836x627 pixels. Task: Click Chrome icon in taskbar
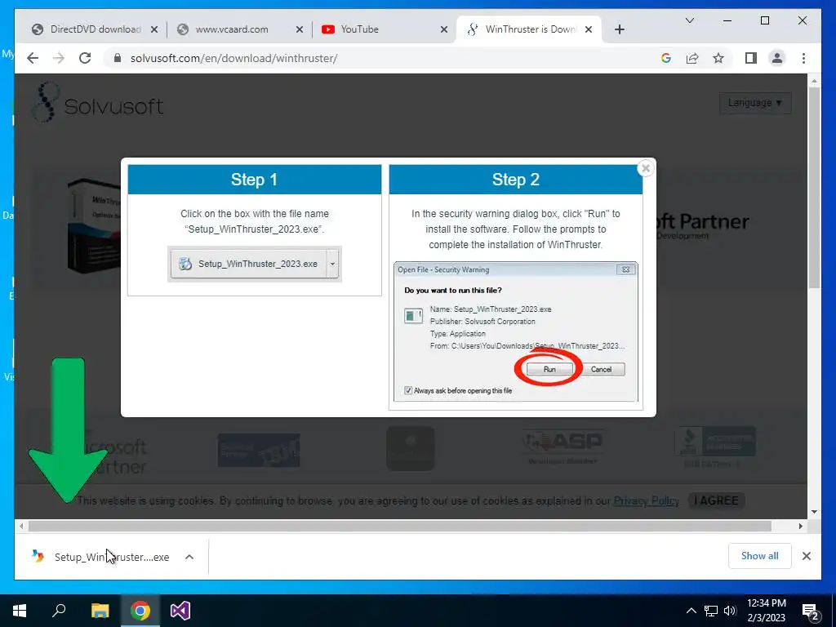click(140, 611)
